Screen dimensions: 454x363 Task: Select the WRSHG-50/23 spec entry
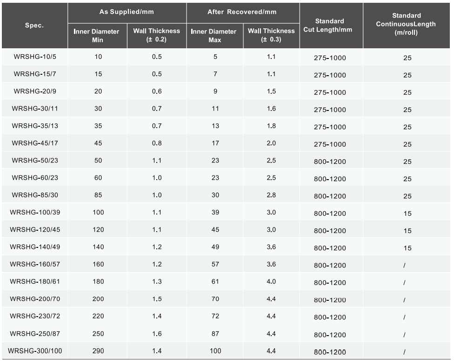coord(35,161)
